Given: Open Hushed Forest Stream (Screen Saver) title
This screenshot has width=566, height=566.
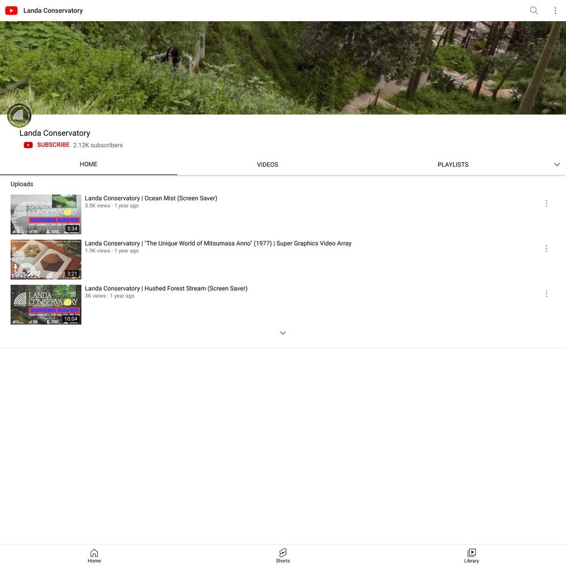Looking at the screenshot, I should (x=166, y=289).
